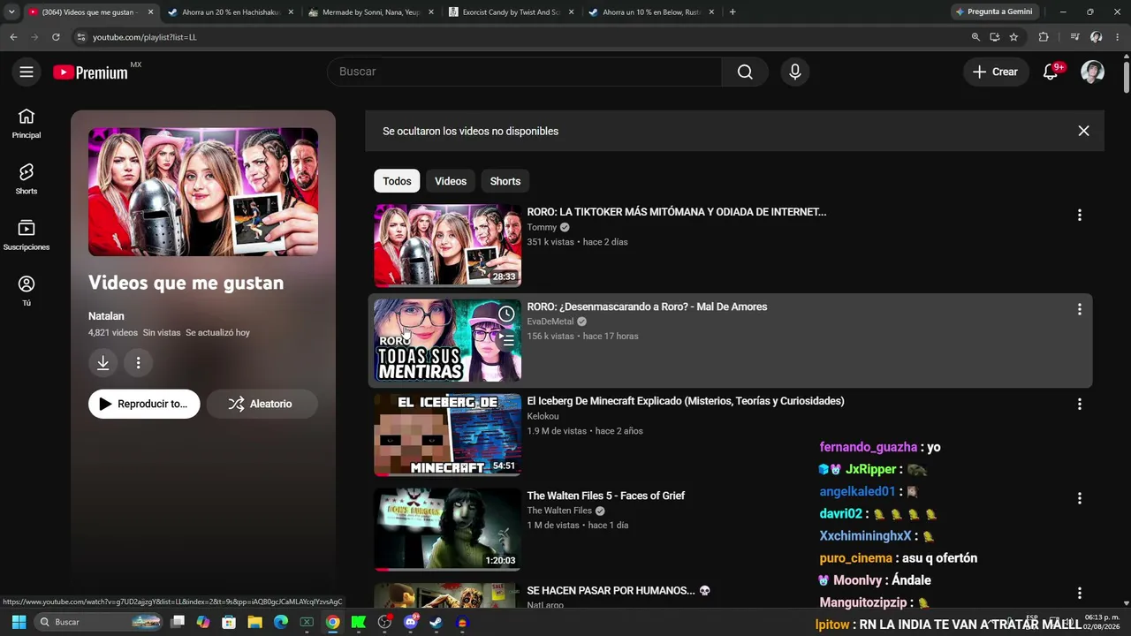The height and width of the screenshot is (636, 1131).
Task: Open Steam from the taskbar
Action: [x=436, y=622]
